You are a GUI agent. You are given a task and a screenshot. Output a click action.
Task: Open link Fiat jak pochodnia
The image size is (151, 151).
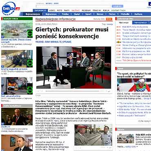(11, 96)
